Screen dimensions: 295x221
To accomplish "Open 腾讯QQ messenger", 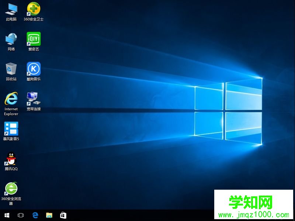I will point(11,158).
